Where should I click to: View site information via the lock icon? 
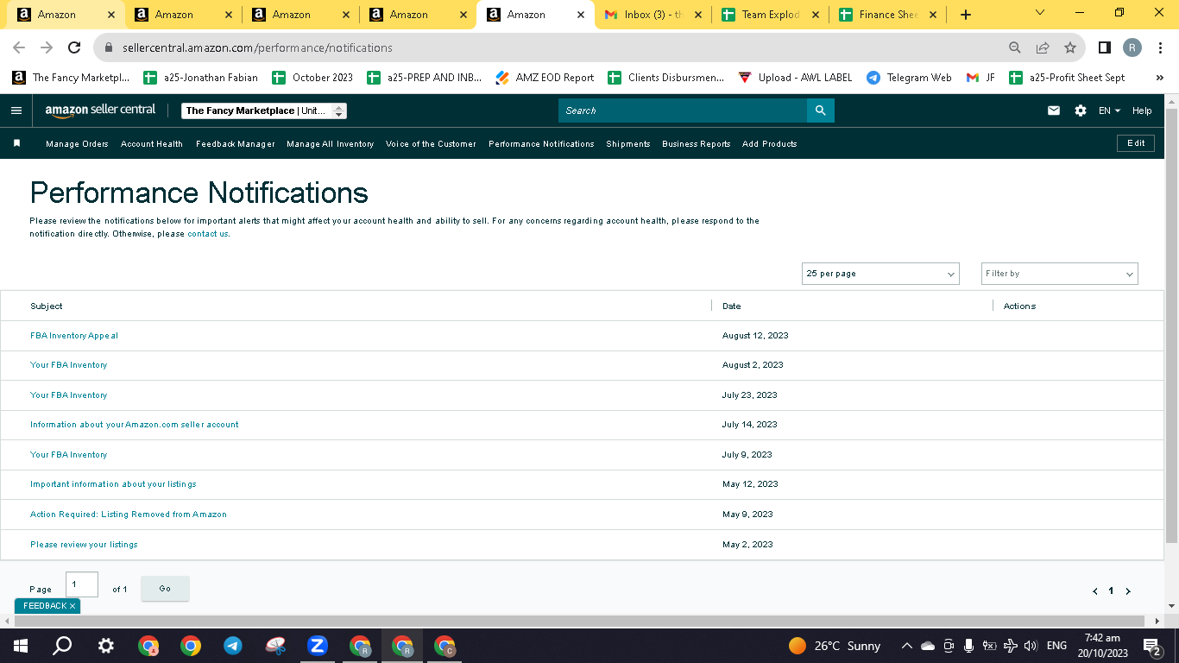(108, 47)
